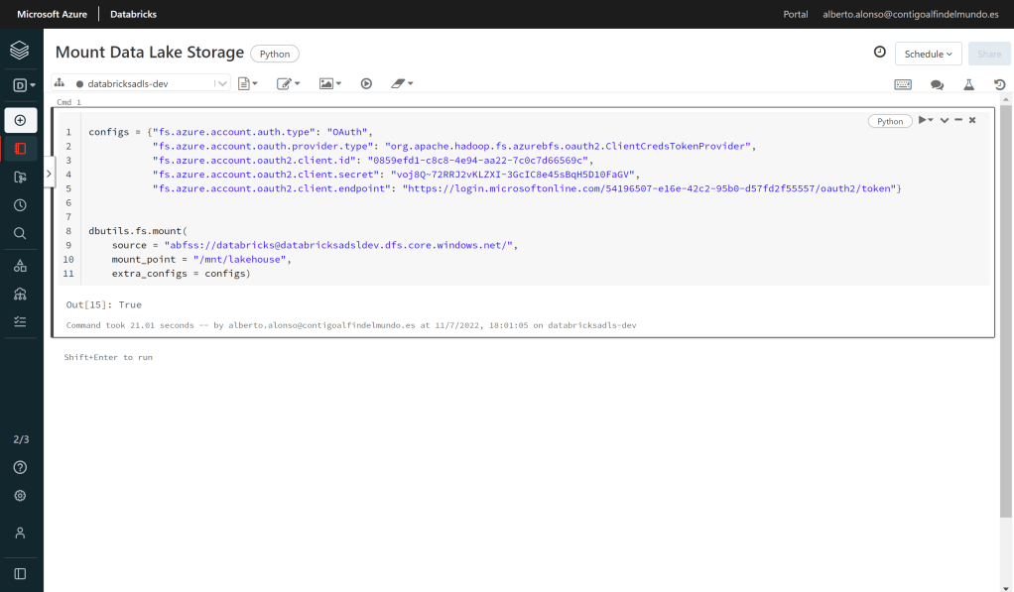Click the Python language button by title
Image resolution: width=1014 pixels, height=592 pixels.
pos(275,54)
